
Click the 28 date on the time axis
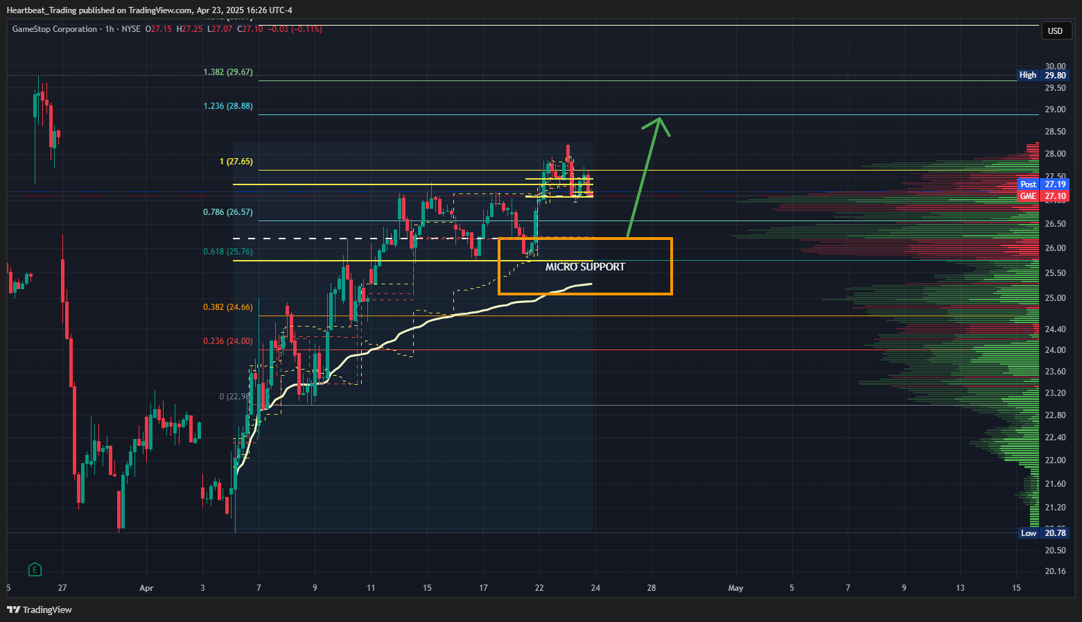[652, 588]
